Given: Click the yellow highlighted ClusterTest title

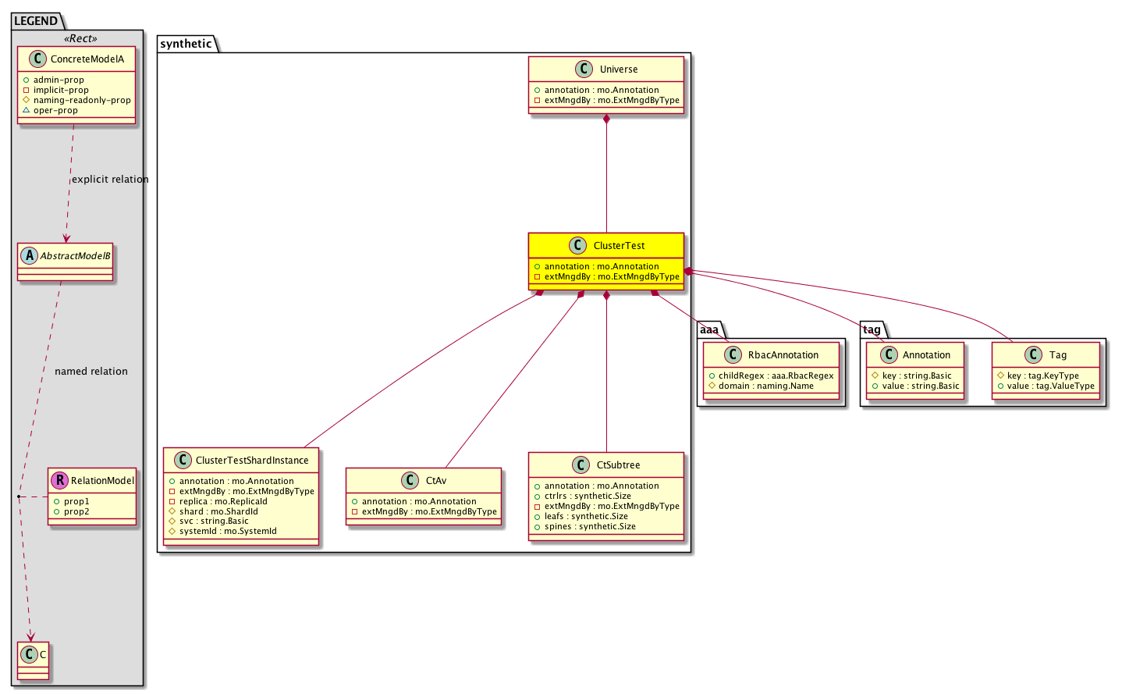Looking at the screenshot, I should [619, 246].
